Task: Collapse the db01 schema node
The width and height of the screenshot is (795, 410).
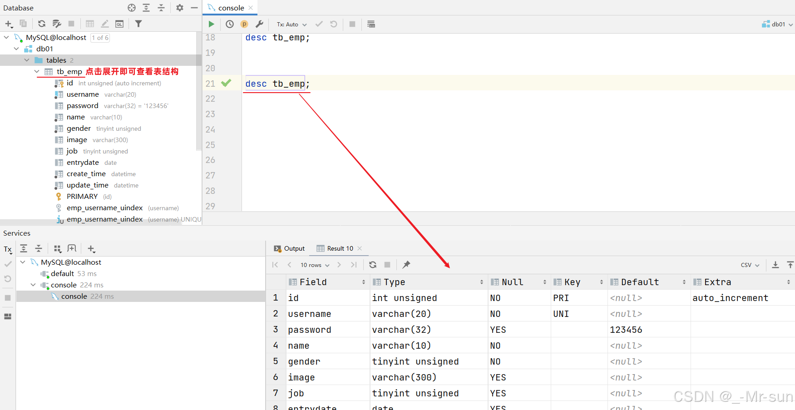Action: click(x=16, y=49)
